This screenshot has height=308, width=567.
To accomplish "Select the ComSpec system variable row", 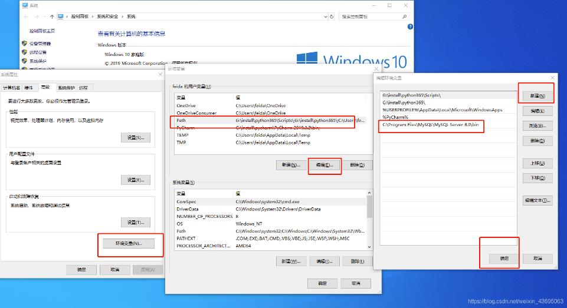I will tap(270, 202).
